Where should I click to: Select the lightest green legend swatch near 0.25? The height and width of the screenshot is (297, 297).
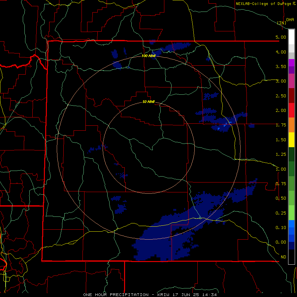(x=291, y=213)
